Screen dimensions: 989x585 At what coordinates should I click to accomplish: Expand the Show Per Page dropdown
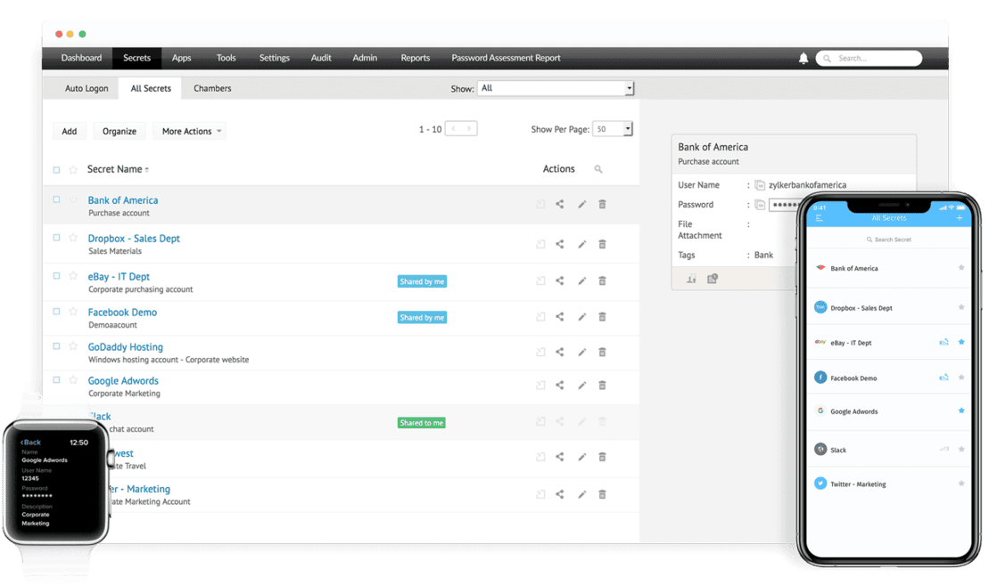pyautogui.click(x=613, y=129)
